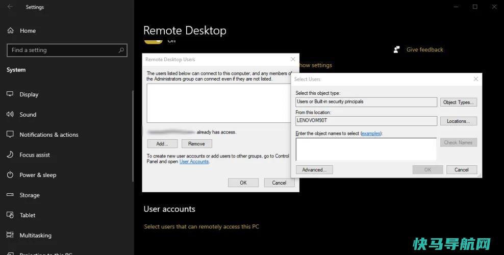Screen dimensions: 504x255
Task: Click Check Names button
Action: click(x=459, y=142)
